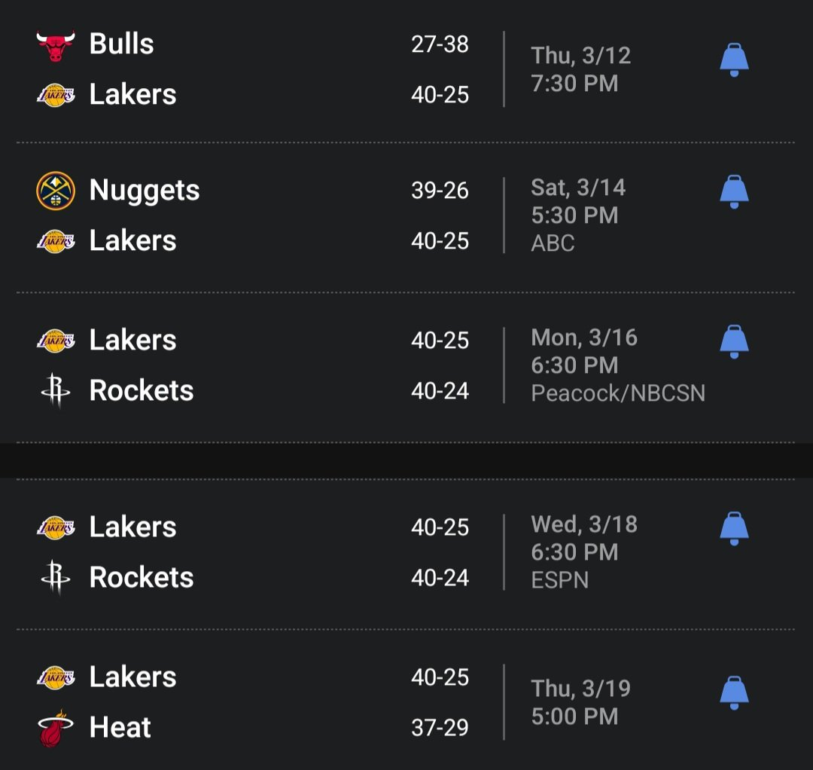This screenshot has height=770, width=813.
Task: Open the Nuggets team name link
Action: [x=144, y=191]
